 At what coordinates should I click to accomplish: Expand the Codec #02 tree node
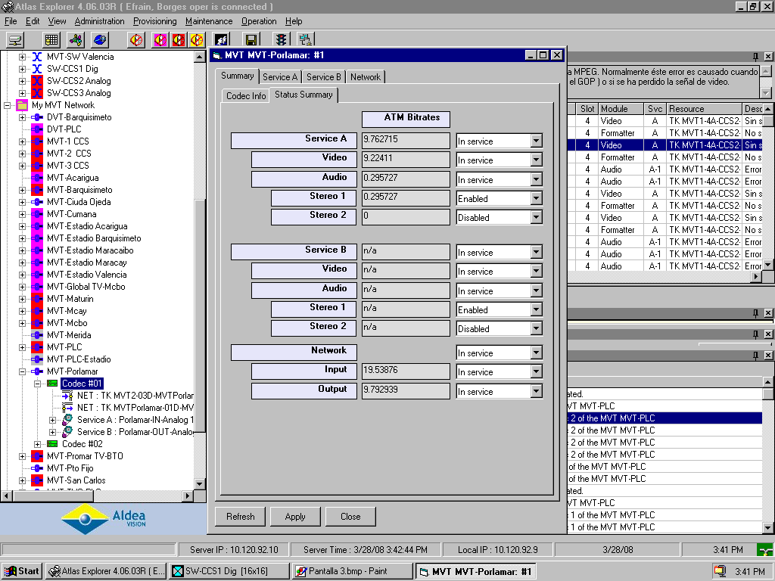pyautogui.click(x=37, y=444)
